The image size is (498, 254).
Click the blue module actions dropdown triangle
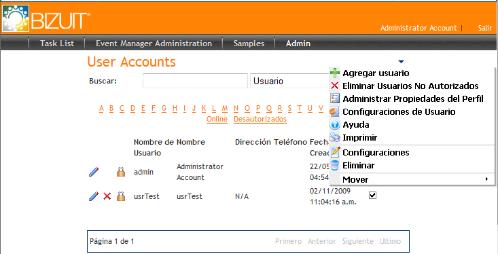tap(401, 62)
